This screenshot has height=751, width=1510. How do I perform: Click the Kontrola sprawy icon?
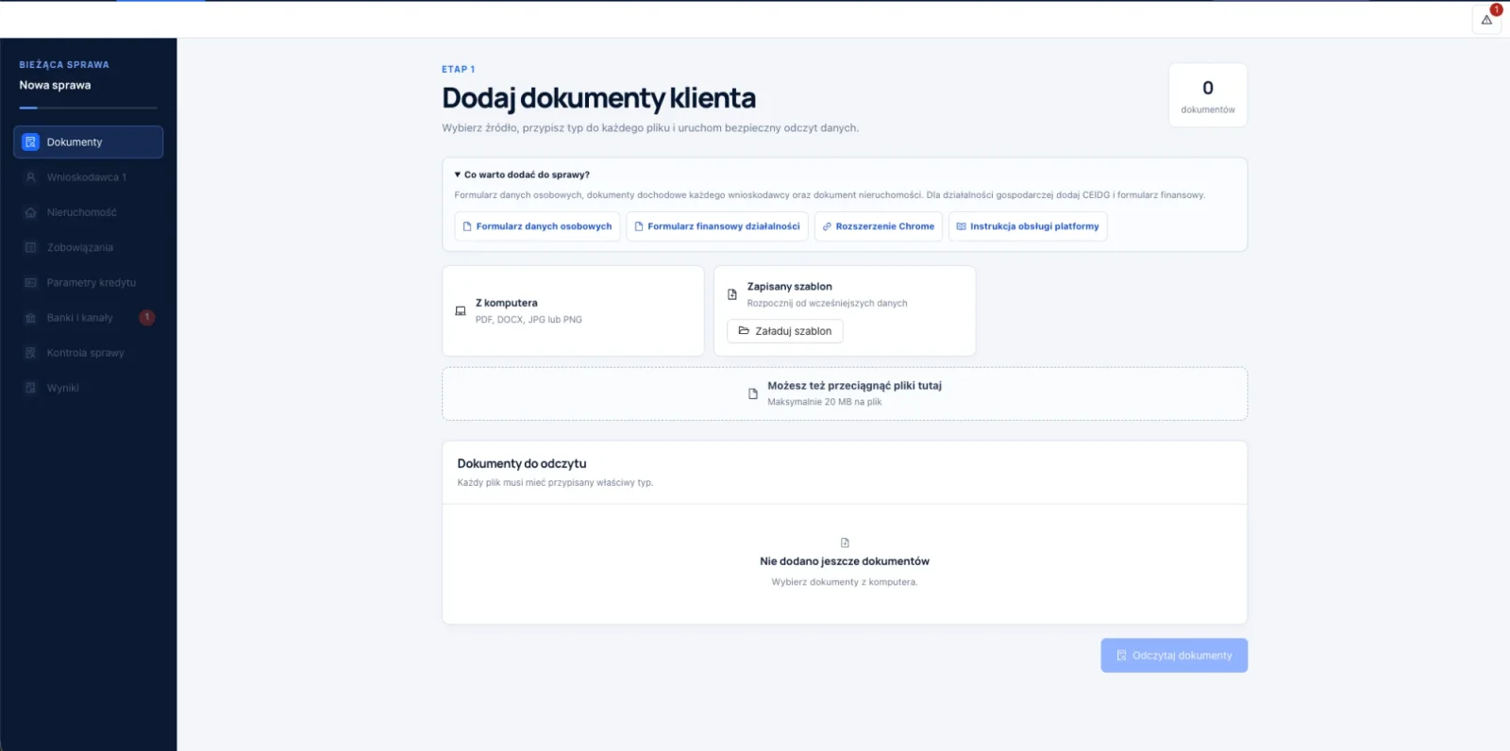coord(30,353)
